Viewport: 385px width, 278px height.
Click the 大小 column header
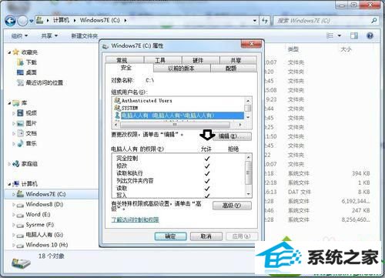tap(346, 49)
